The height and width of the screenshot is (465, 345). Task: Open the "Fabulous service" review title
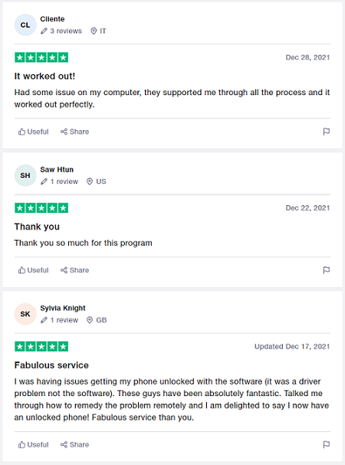[51, 365]
